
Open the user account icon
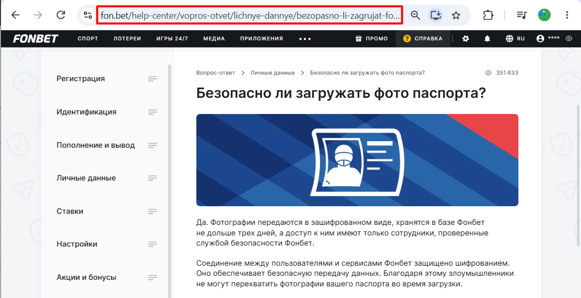click(x=540, y=38)
